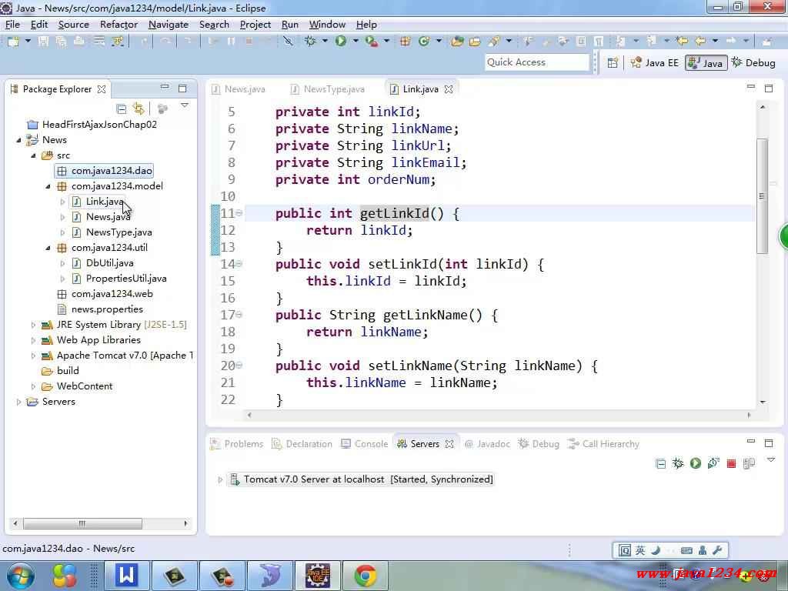Image resolution: width=788 pixels, height=591 pixels.
Task: Select the Java perspective button
Action: tap(706, 63)
